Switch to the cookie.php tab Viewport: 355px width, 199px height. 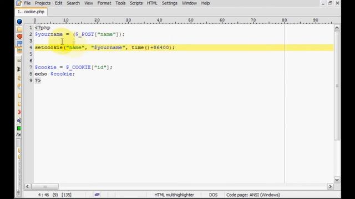click(31, 12)
